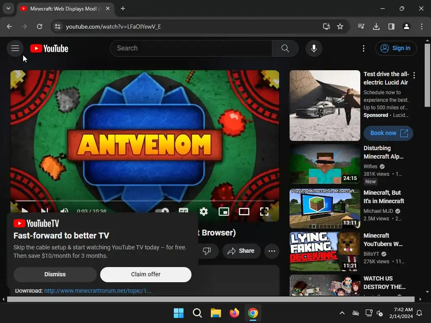Enter full screen mode
The height and width of the screenshot is (323, 431).
click(x=264, y=211)
